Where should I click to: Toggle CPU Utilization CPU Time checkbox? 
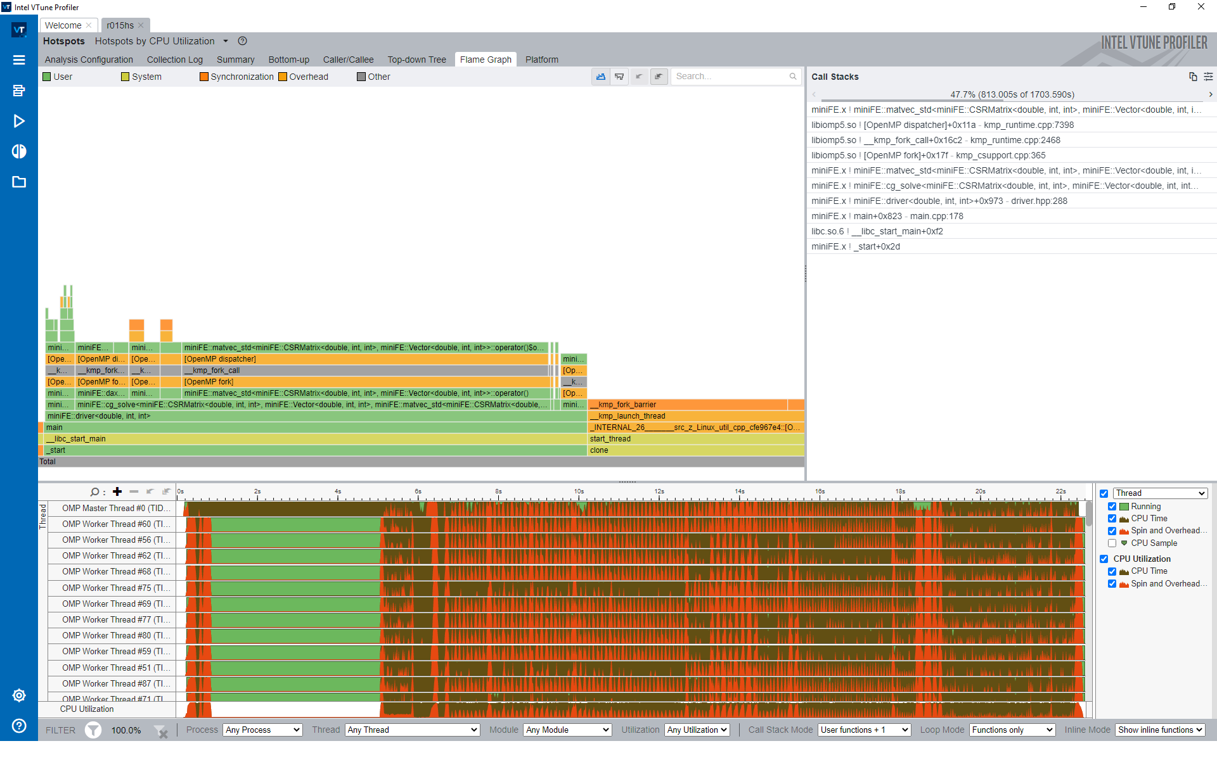pos(1112,571)
